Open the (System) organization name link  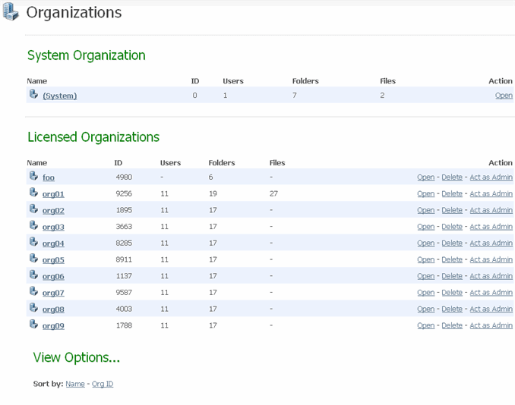[59, 96]
